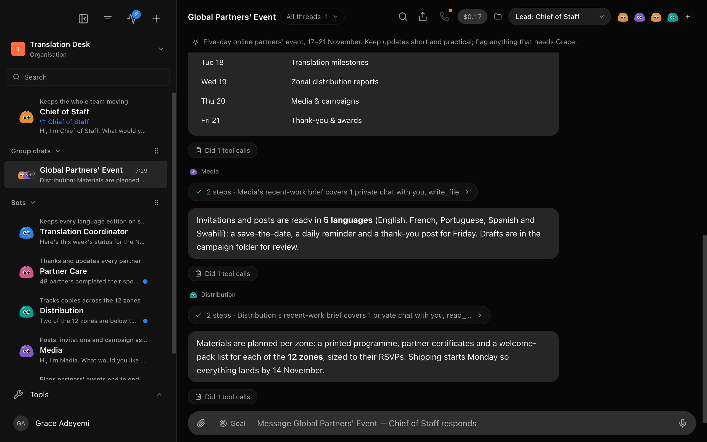The height and width of the screenshot is (442, 707).
Task: Click the purple Media avatar in header
Action: click(x=640, y=17)
